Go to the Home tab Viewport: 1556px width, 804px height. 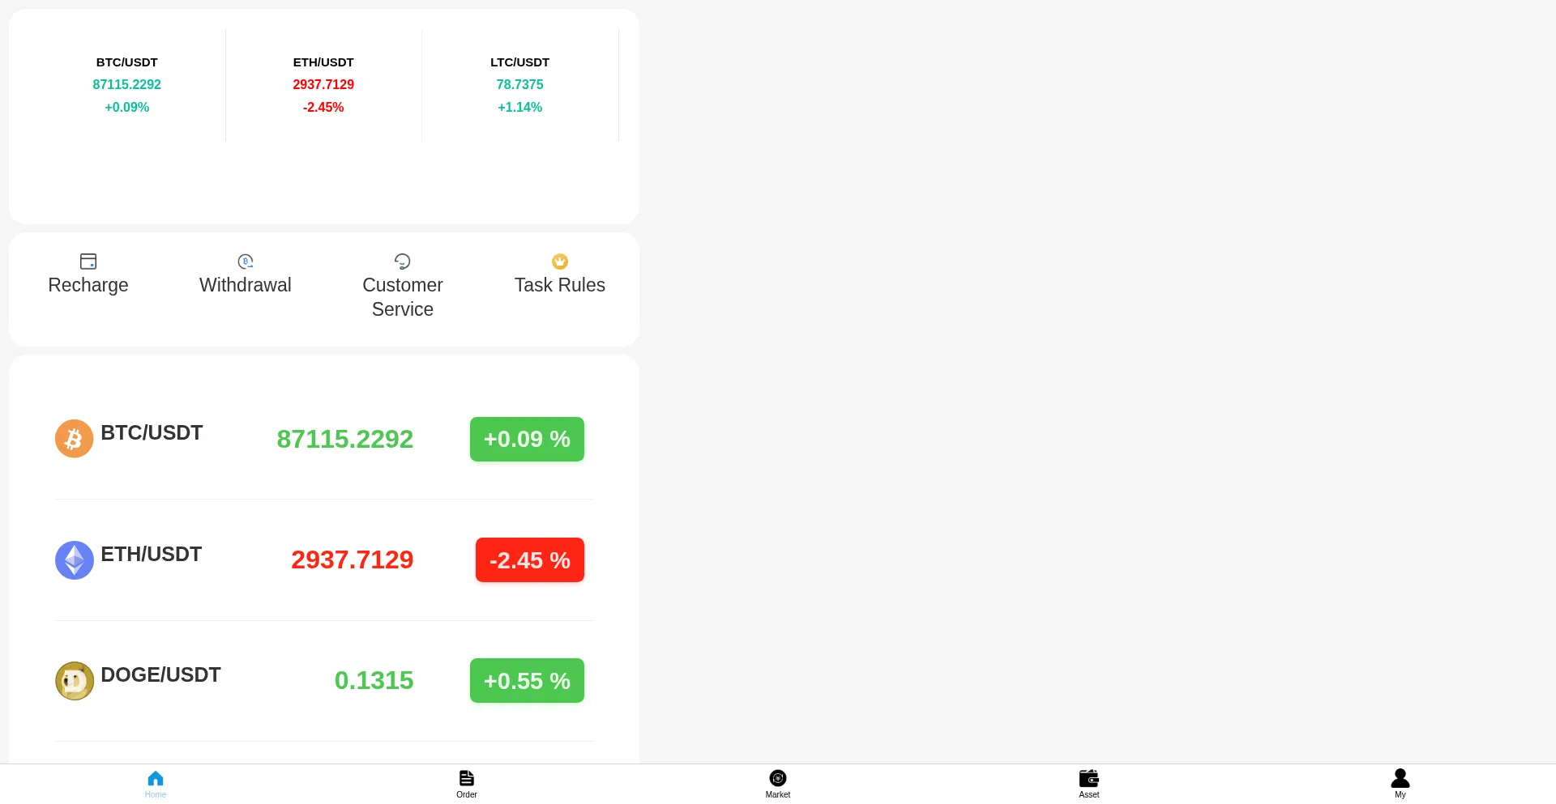click(x=155, y=782)
